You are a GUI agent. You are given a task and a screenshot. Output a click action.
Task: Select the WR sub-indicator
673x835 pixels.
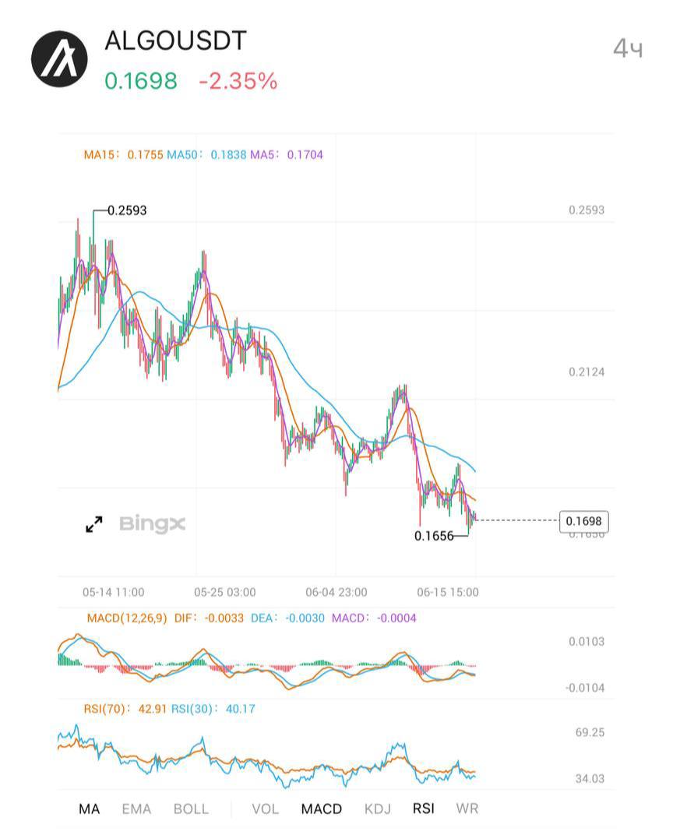[x=467, y=809]
